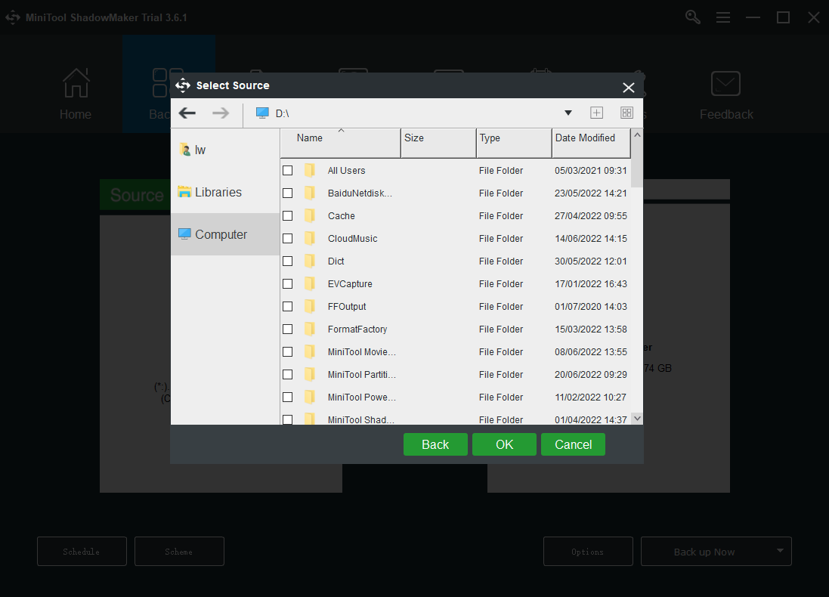The image size is (829, 597).
Task: Tick the FFOutput folder checkbox
Action: coord(288,306)
